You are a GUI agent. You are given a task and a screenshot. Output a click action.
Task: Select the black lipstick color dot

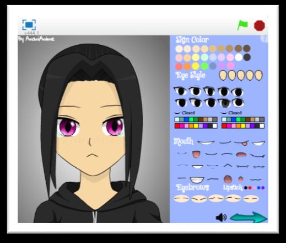click(246, 188)
